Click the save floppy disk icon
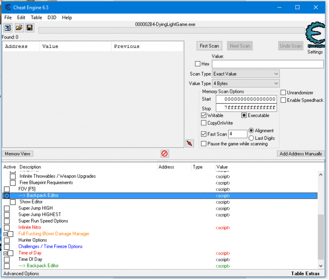This screenshot has height=280, width=329. click(29, 28)
